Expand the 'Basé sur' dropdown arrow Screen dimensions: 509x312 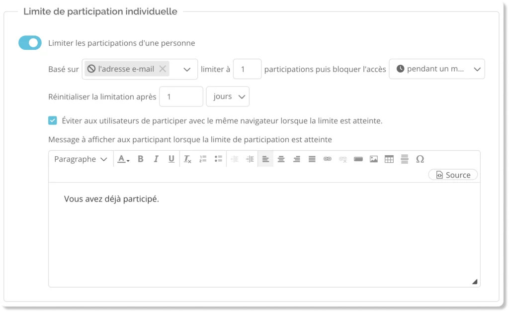pyautogui.click(x=187, y=70)
